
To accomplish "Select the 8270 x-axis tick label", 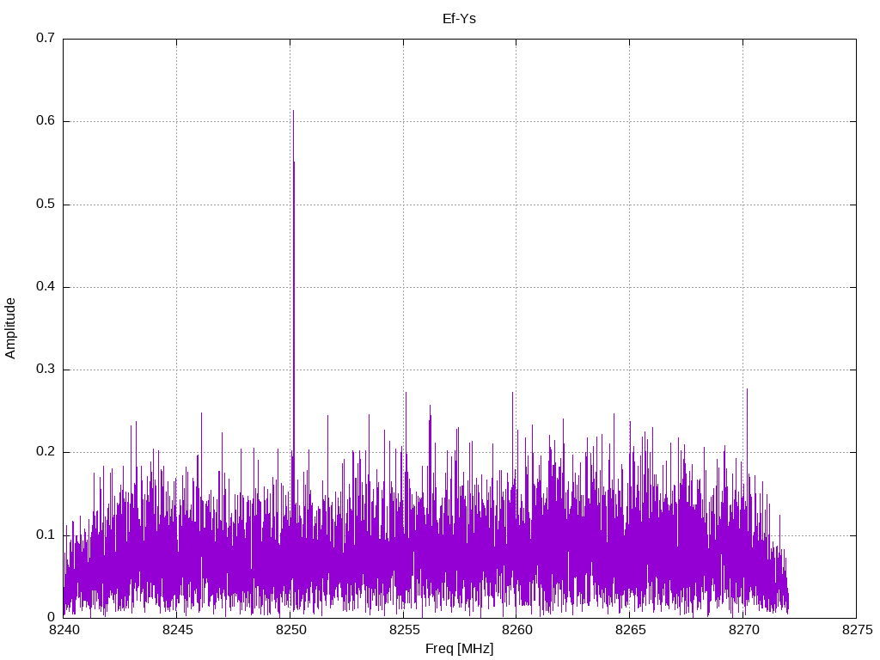I will pyautogui.click(x=742, y=632).
